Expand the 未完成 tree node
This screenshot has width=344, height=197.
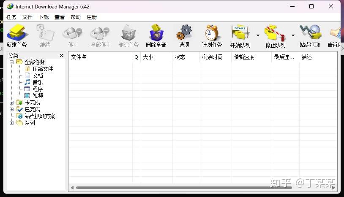coord(12,103)
